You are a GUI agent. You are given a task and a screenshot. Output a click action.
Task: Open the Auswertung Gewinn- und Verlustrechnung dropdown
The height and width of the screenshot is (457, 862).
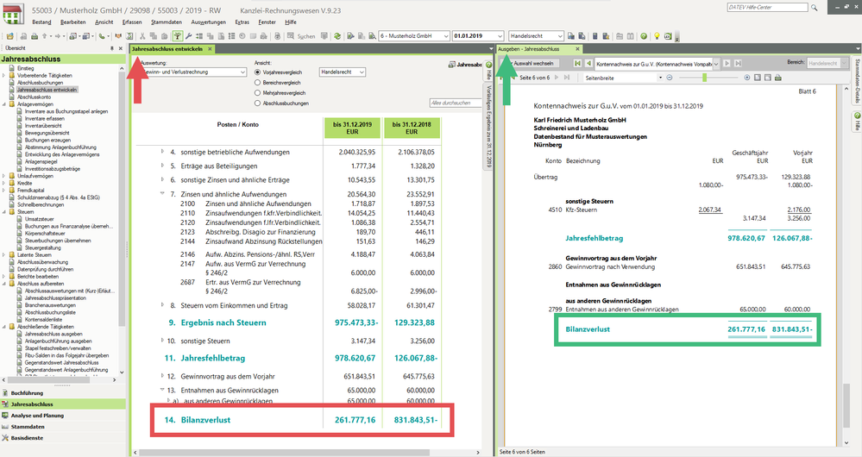[242, 72]
